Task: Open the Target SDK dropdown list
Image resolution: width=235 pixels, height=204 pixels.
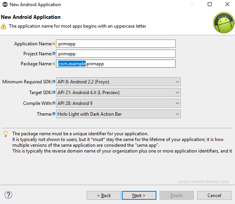Action: 118,93
